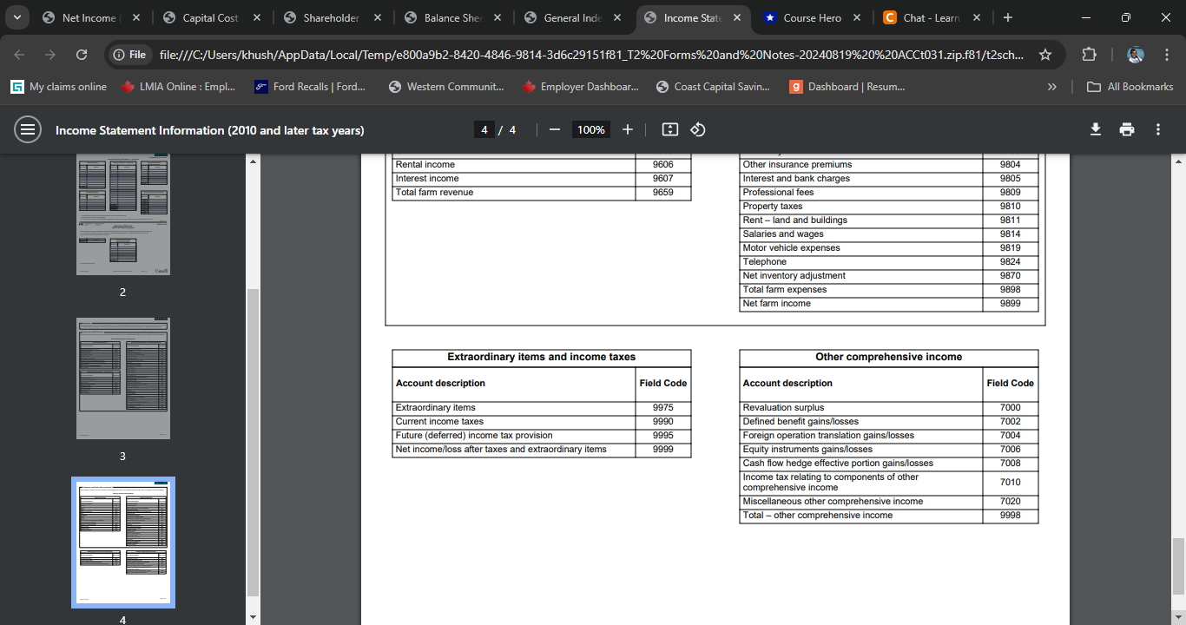The image size is (1186, 625).
Task: Download the PDF file
Action: coord(1096,129)
